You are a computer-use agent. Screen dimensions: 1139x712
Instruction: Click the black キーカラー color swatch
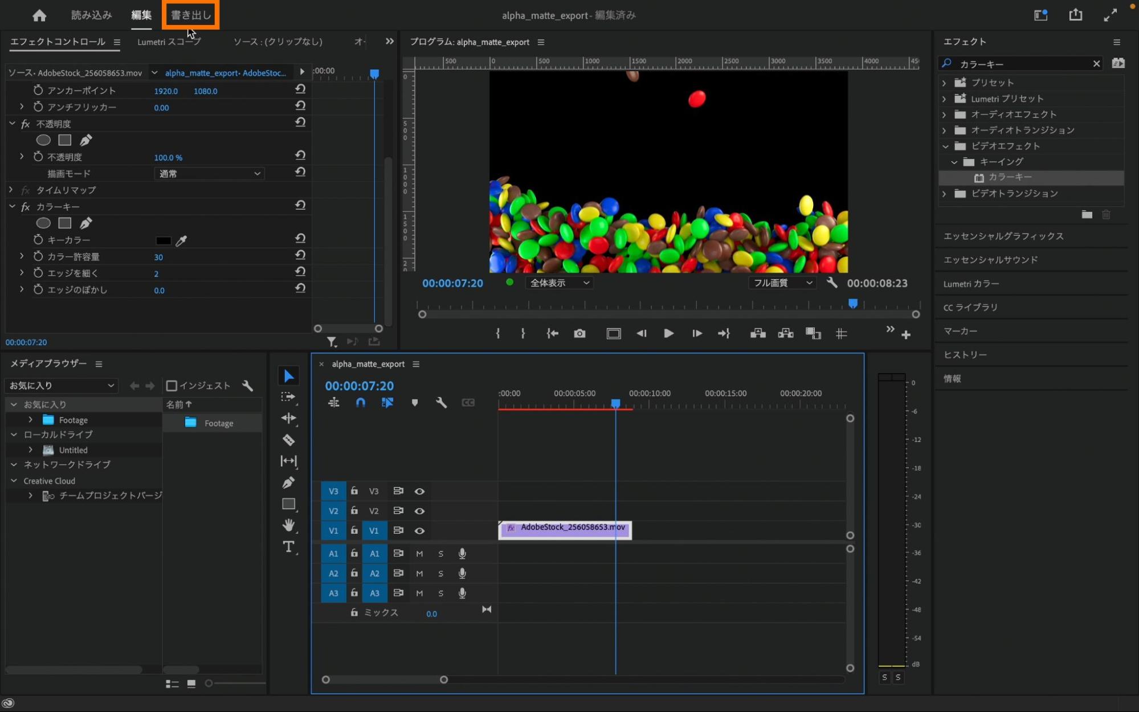163,241
